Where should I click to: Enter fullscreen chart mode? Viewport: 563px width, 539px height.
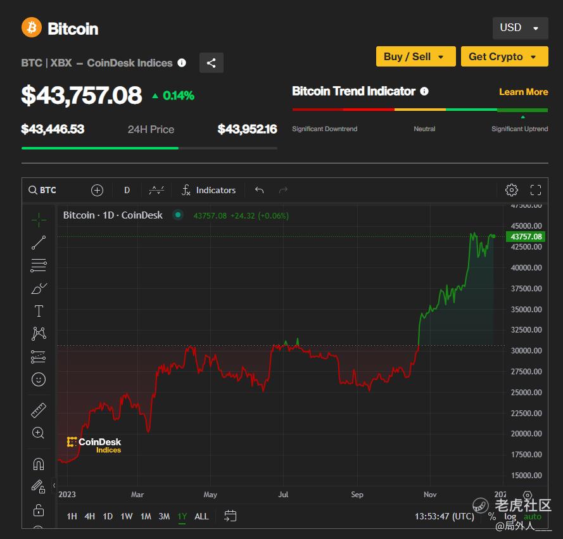point(535,190)
